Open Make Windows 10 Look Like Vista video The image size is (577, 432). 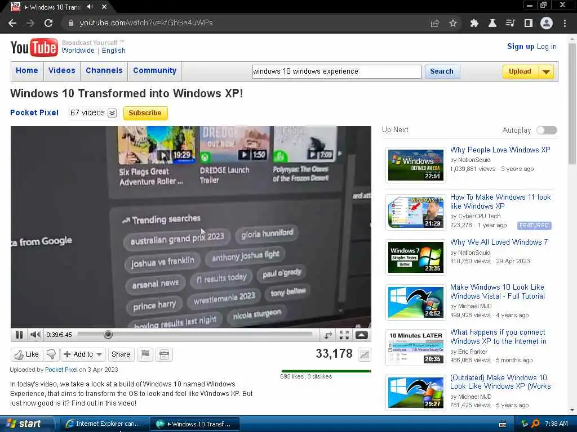(497, 292)
